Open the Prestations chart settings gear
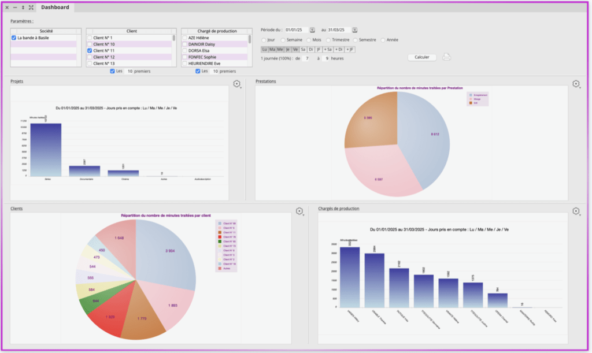Image resolution: width=592 pixels, height=353 pixels. coord(576,84)
